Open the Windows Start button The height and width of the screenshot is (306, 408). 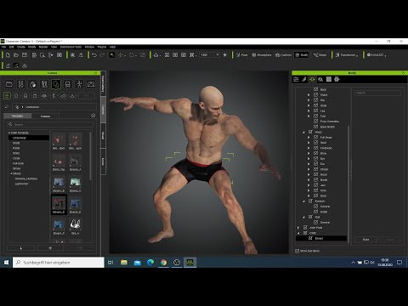click(6, 263)
